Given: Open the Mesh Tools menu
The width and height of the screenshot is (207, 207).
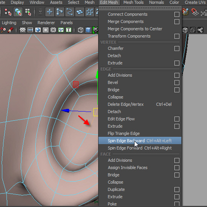Looking at the screenshot, I should (x=133, y=2).
